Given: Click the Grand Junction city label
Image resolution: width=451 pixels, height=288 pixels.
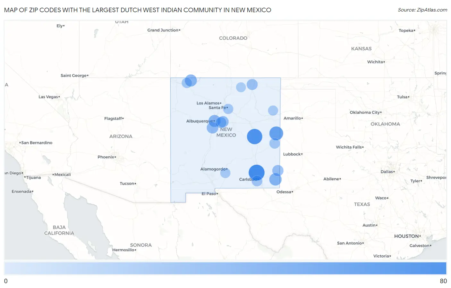Looking at the screenshot, I should tap(164, 30).
